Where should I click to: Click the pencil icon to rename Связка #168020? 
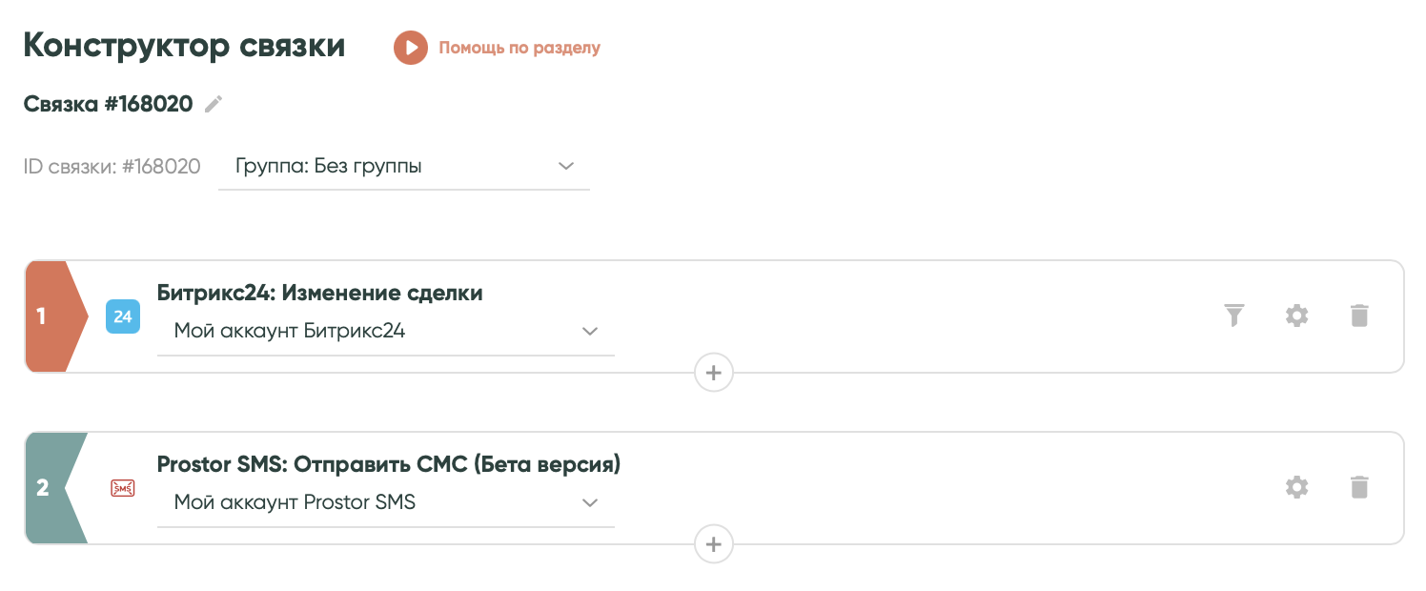click(x=214, y=104)
